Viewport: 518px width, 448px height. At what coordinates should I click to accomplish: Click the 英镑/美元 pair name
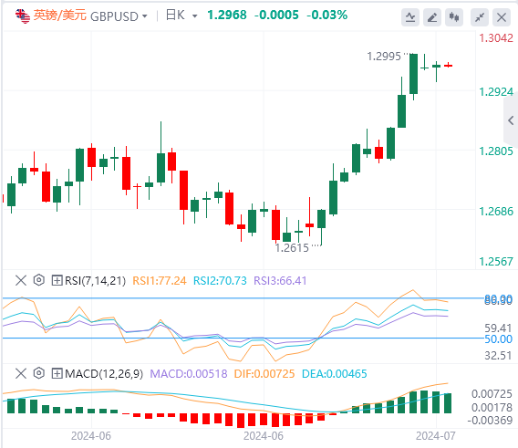pos(60,16)
